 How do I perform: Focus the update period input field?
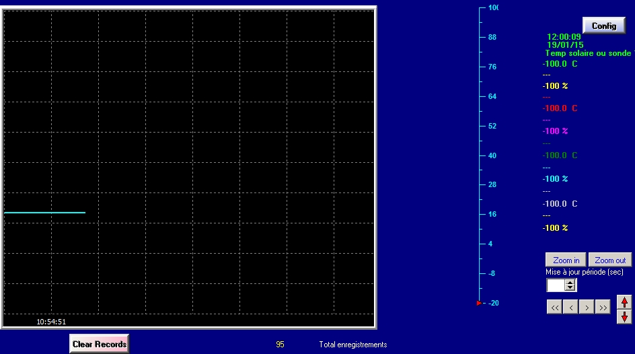pyautogui.click(x=556, y=285)
